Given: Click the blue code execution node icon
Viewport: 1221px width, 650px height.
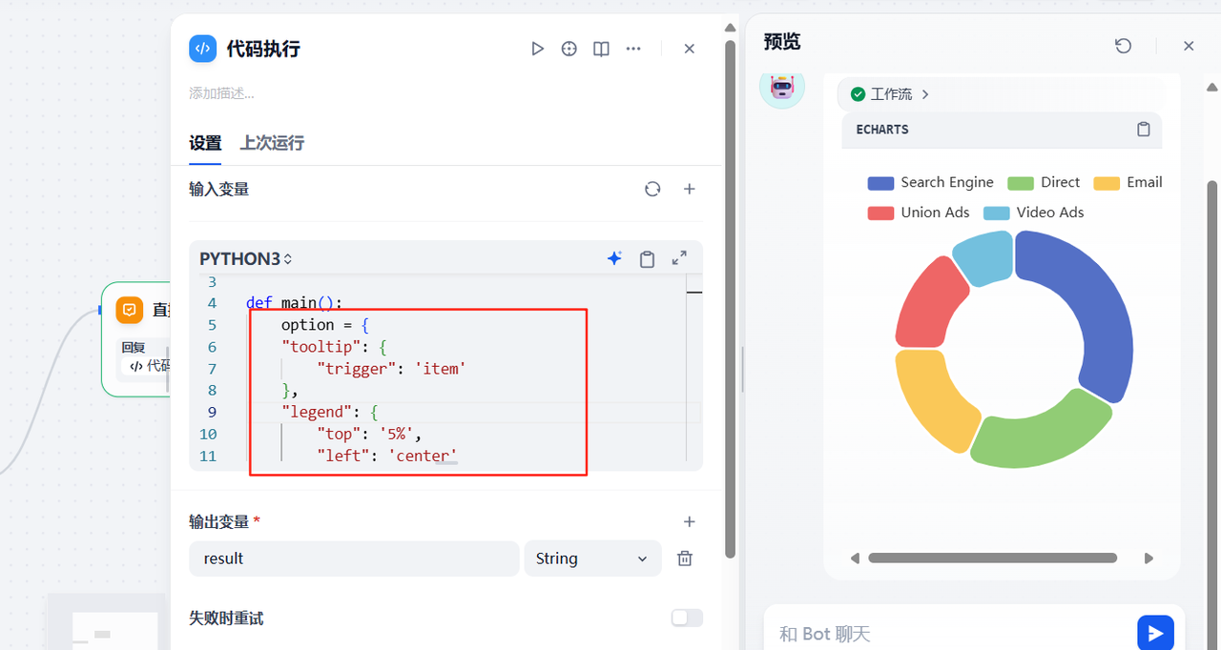Looking at the screenshot, I should pos(203,49).
